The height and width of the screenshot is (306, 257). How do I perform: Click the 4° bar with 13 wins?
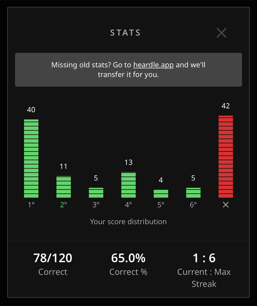point(128,185)
